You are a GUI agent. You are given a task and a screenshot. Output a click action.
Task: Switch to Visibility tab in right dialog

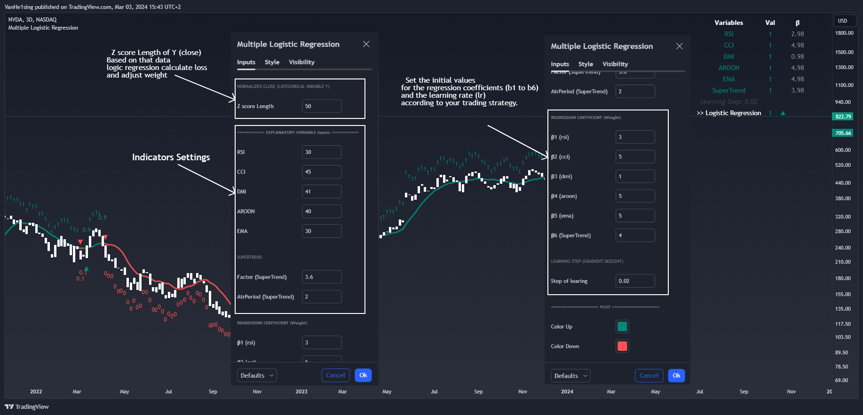(615, 64)
